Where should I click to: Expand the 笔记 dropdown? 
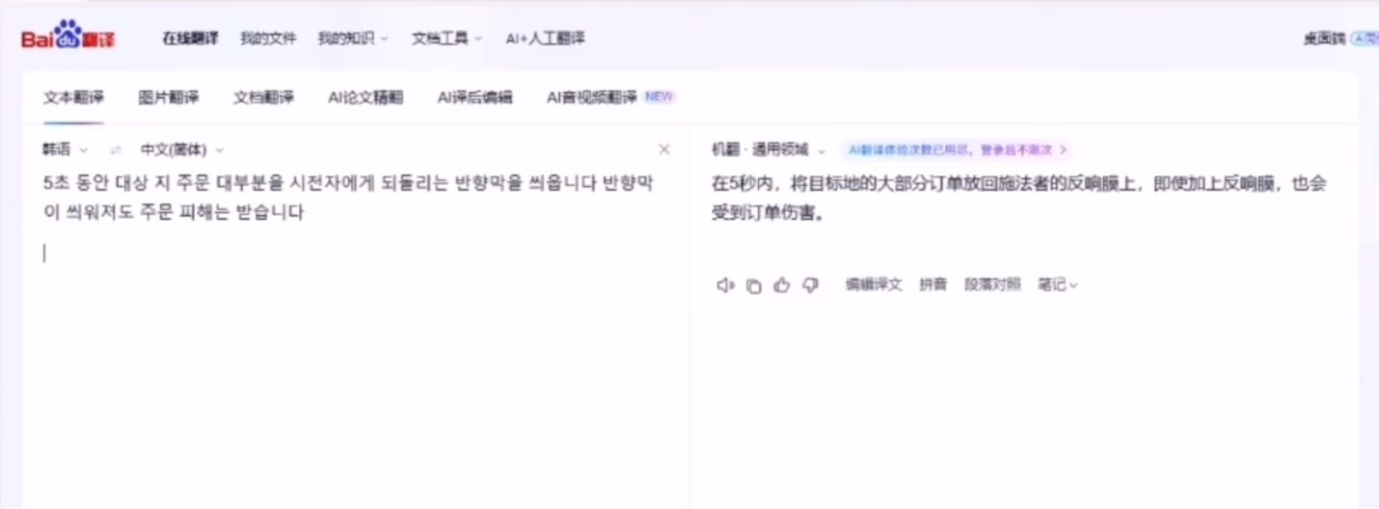point(1058,284)
